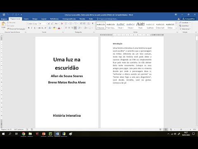Clear all formatting with the eraser icon
The image size is (198, 149).
(x=62, y=24)
